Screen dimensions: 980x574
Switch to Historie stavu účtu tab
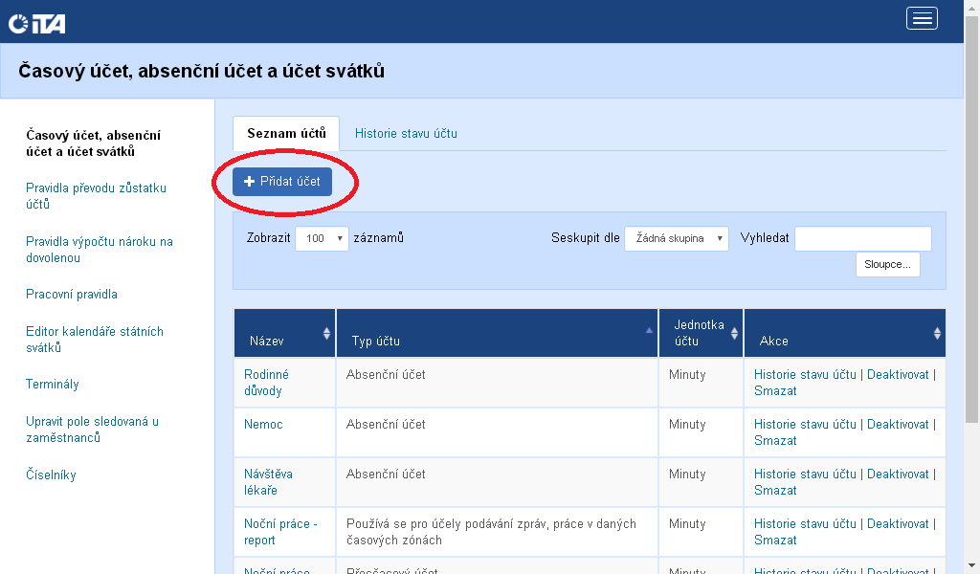coord(406,133)
